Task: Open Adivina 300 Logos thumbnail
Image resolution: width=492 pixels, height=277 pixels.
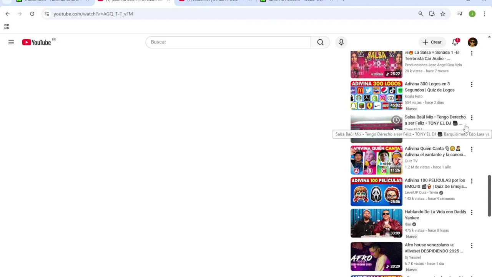Action: [376, 95]
